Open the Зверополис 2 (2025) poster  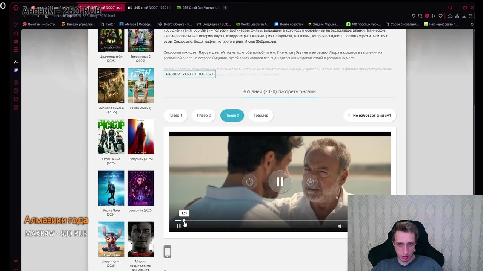[140, 40]
